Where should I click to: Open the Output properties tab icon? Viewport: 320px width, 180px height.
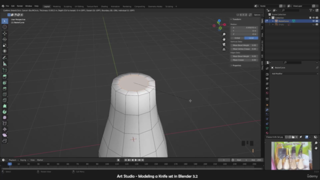pos(267,79)
